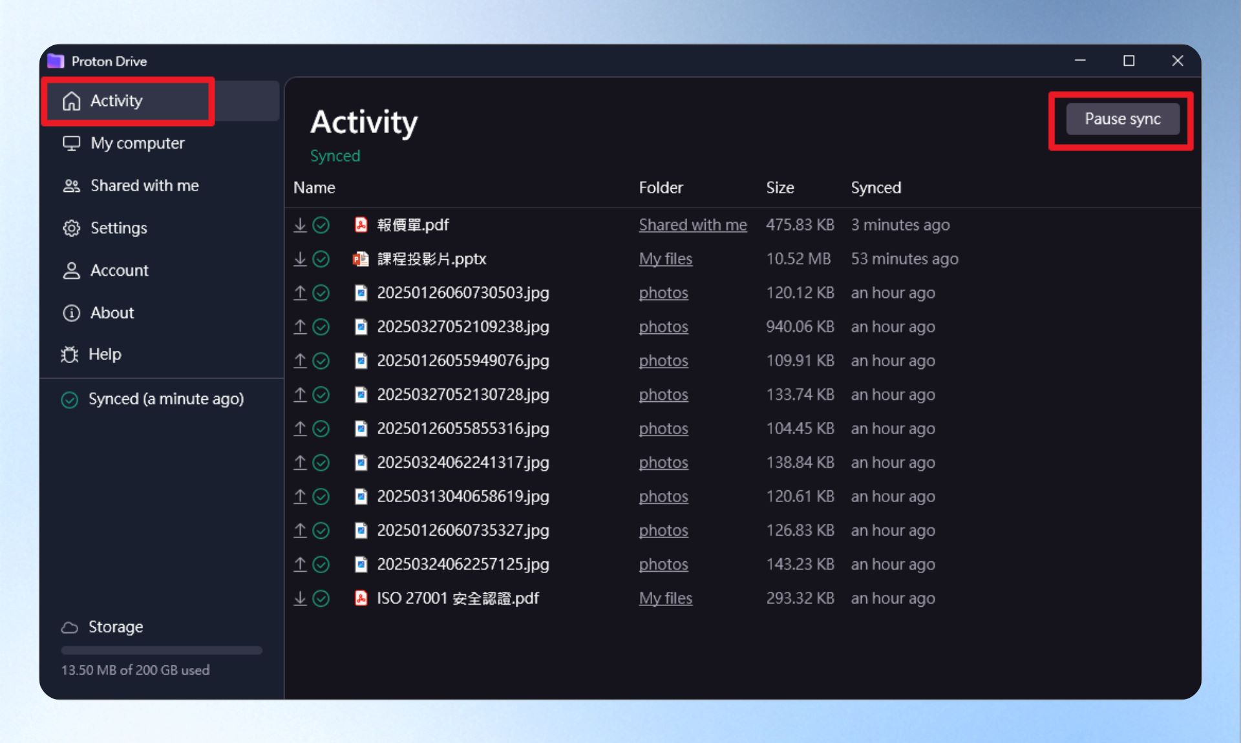Click the green synced checkmark in sidebar

tap(70, 399)
